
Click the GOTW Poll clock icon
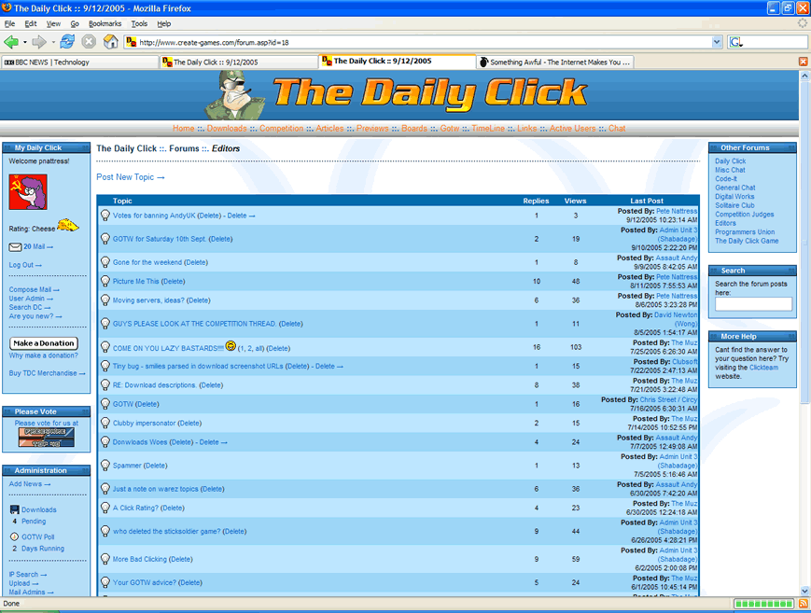pyautogui.click(x=15, y=536)
